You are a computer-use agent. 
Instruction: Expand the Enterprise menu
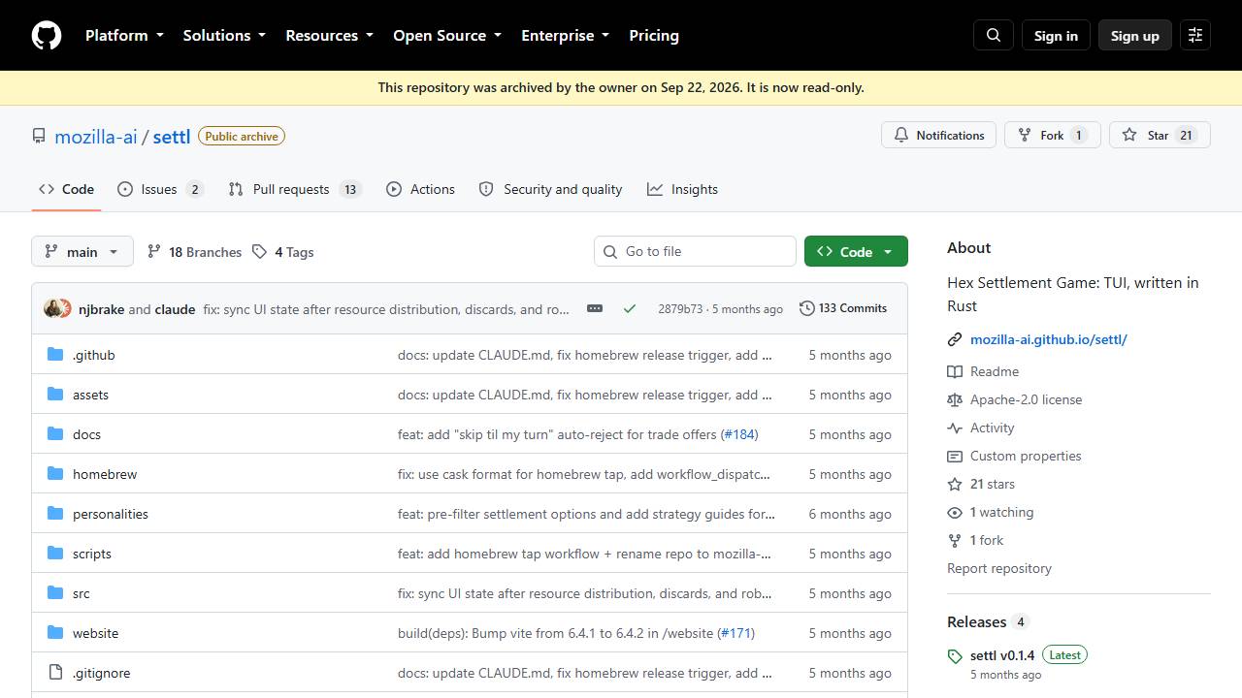tap(565, 36)
